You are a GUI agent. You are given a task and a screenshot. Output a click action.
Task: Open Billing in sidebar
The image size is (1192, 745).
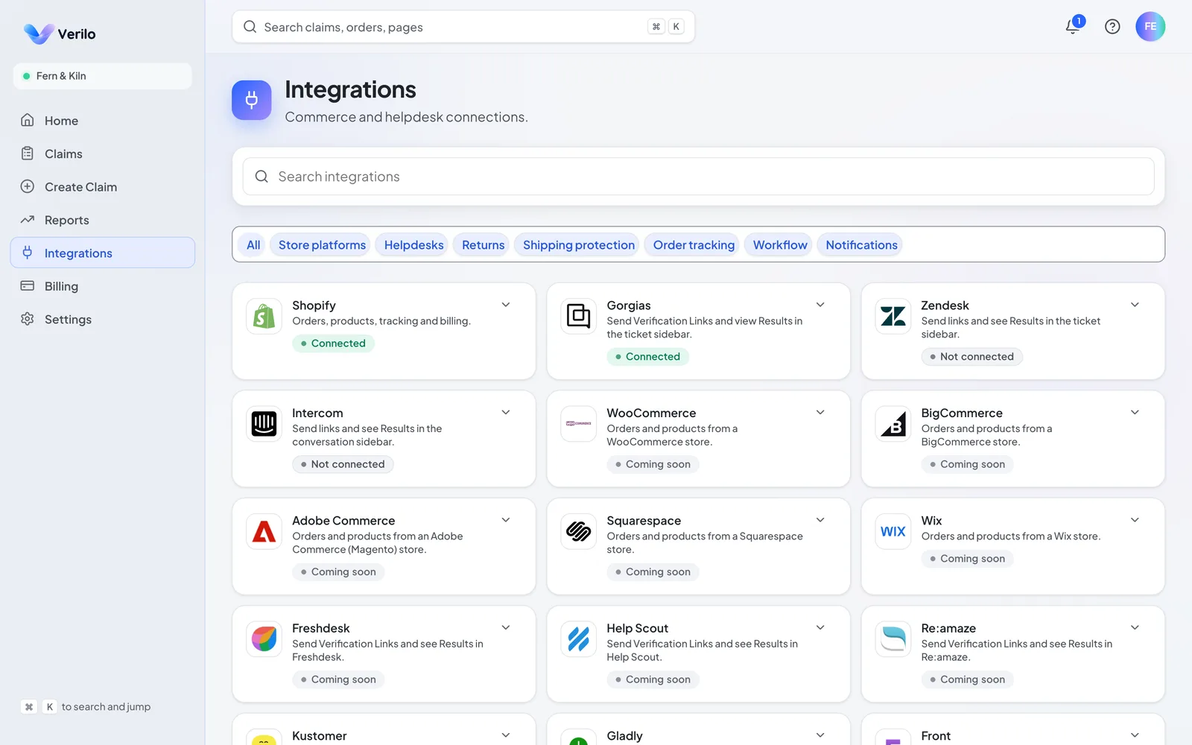[x=103, y=286]
